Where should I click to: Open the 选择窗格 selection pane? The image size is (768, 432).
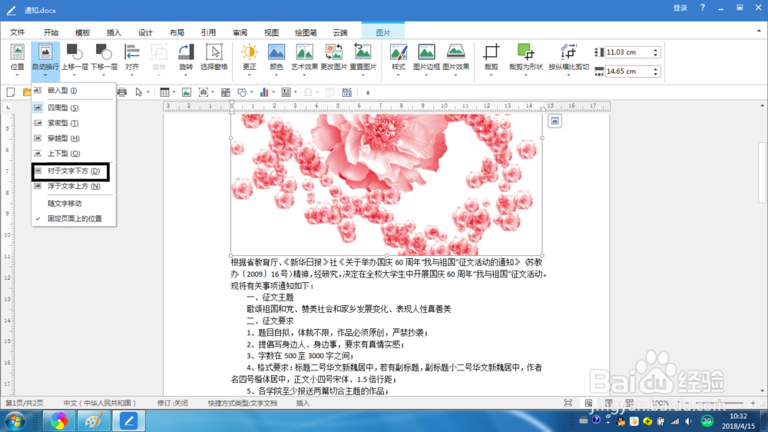point(214,58)
